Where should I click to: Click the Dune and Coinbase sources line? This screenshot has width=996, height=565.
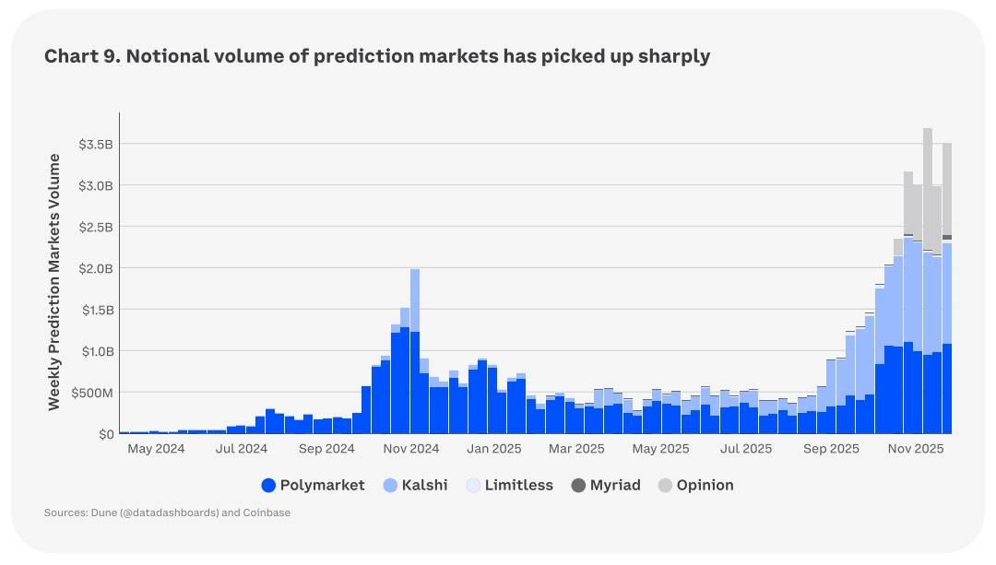[167, 512]
